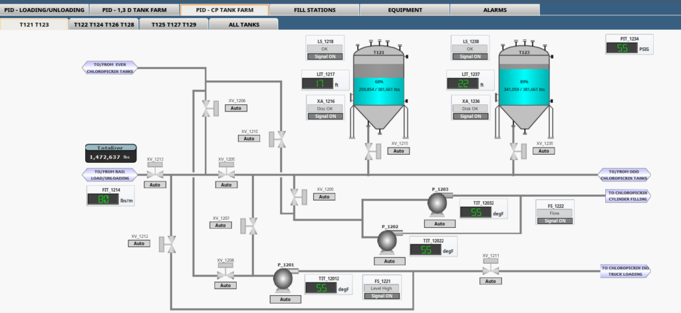The image size is (681, 313).
Task: Toggle the FS_1222 Signal ON indicator
Action: (x=555, y=221)
